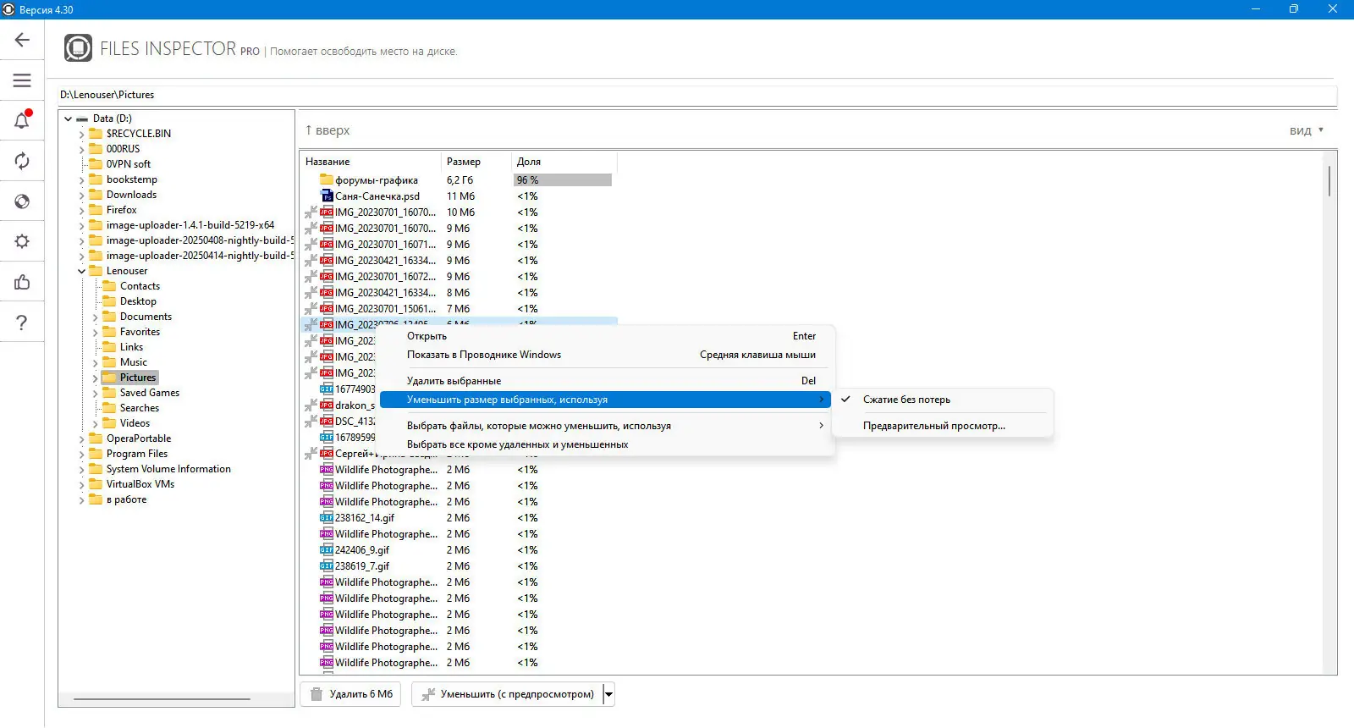Open dropdown arrow next to Уменьшить button

pyautogui.click(x=608, y=694)
